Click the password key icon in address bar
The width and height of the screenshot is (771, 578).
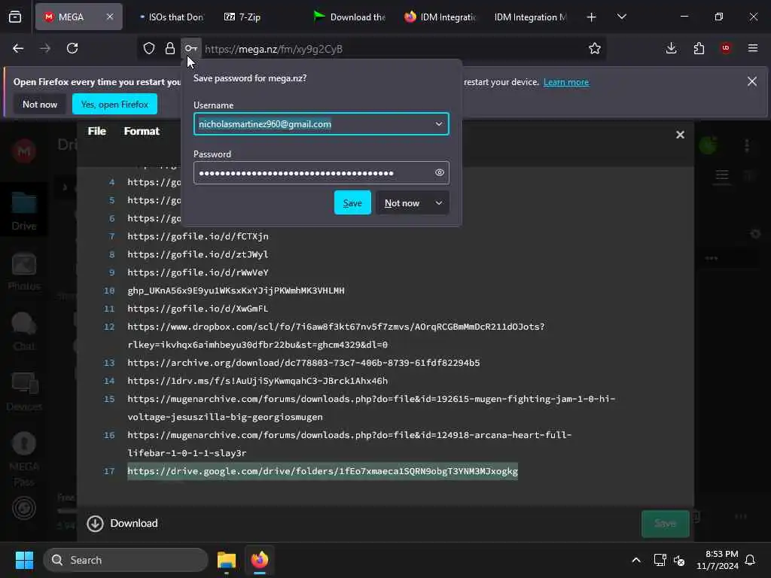point(190,48)
